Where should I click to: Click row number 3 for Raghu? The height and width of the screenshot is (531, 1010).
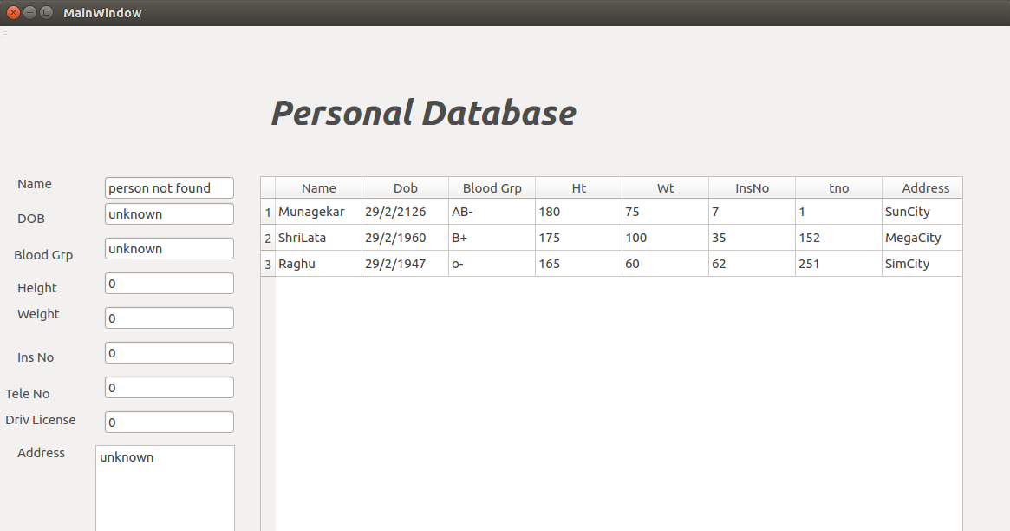coord(267,263)
